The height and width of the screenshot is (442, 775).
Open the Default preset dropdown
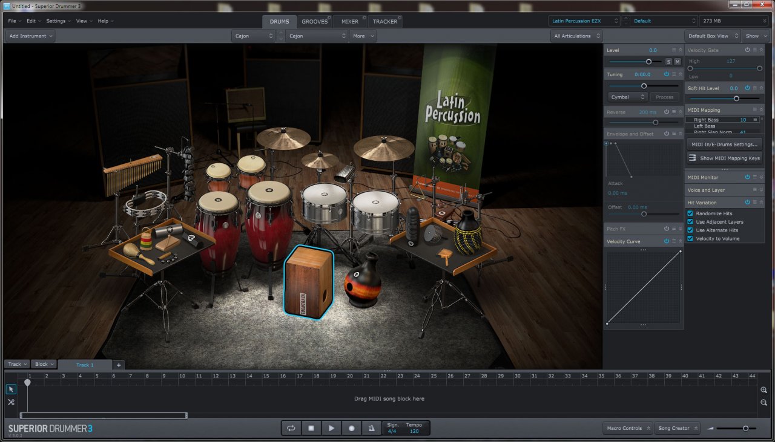point(664,21)
